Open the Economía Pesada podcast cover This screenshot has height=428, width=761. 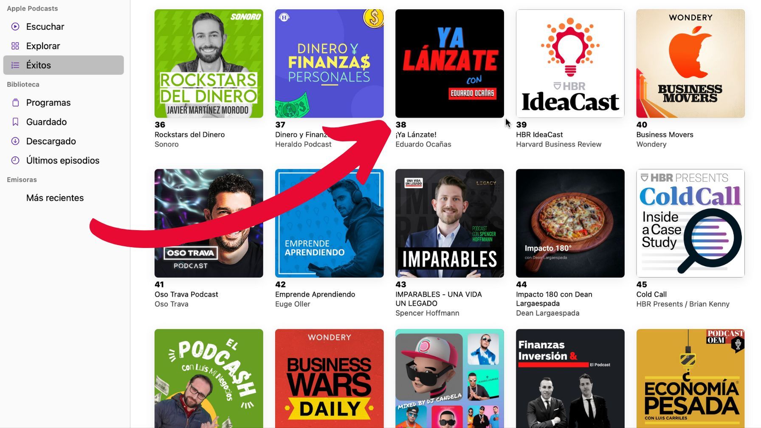[x=691, y=378]
